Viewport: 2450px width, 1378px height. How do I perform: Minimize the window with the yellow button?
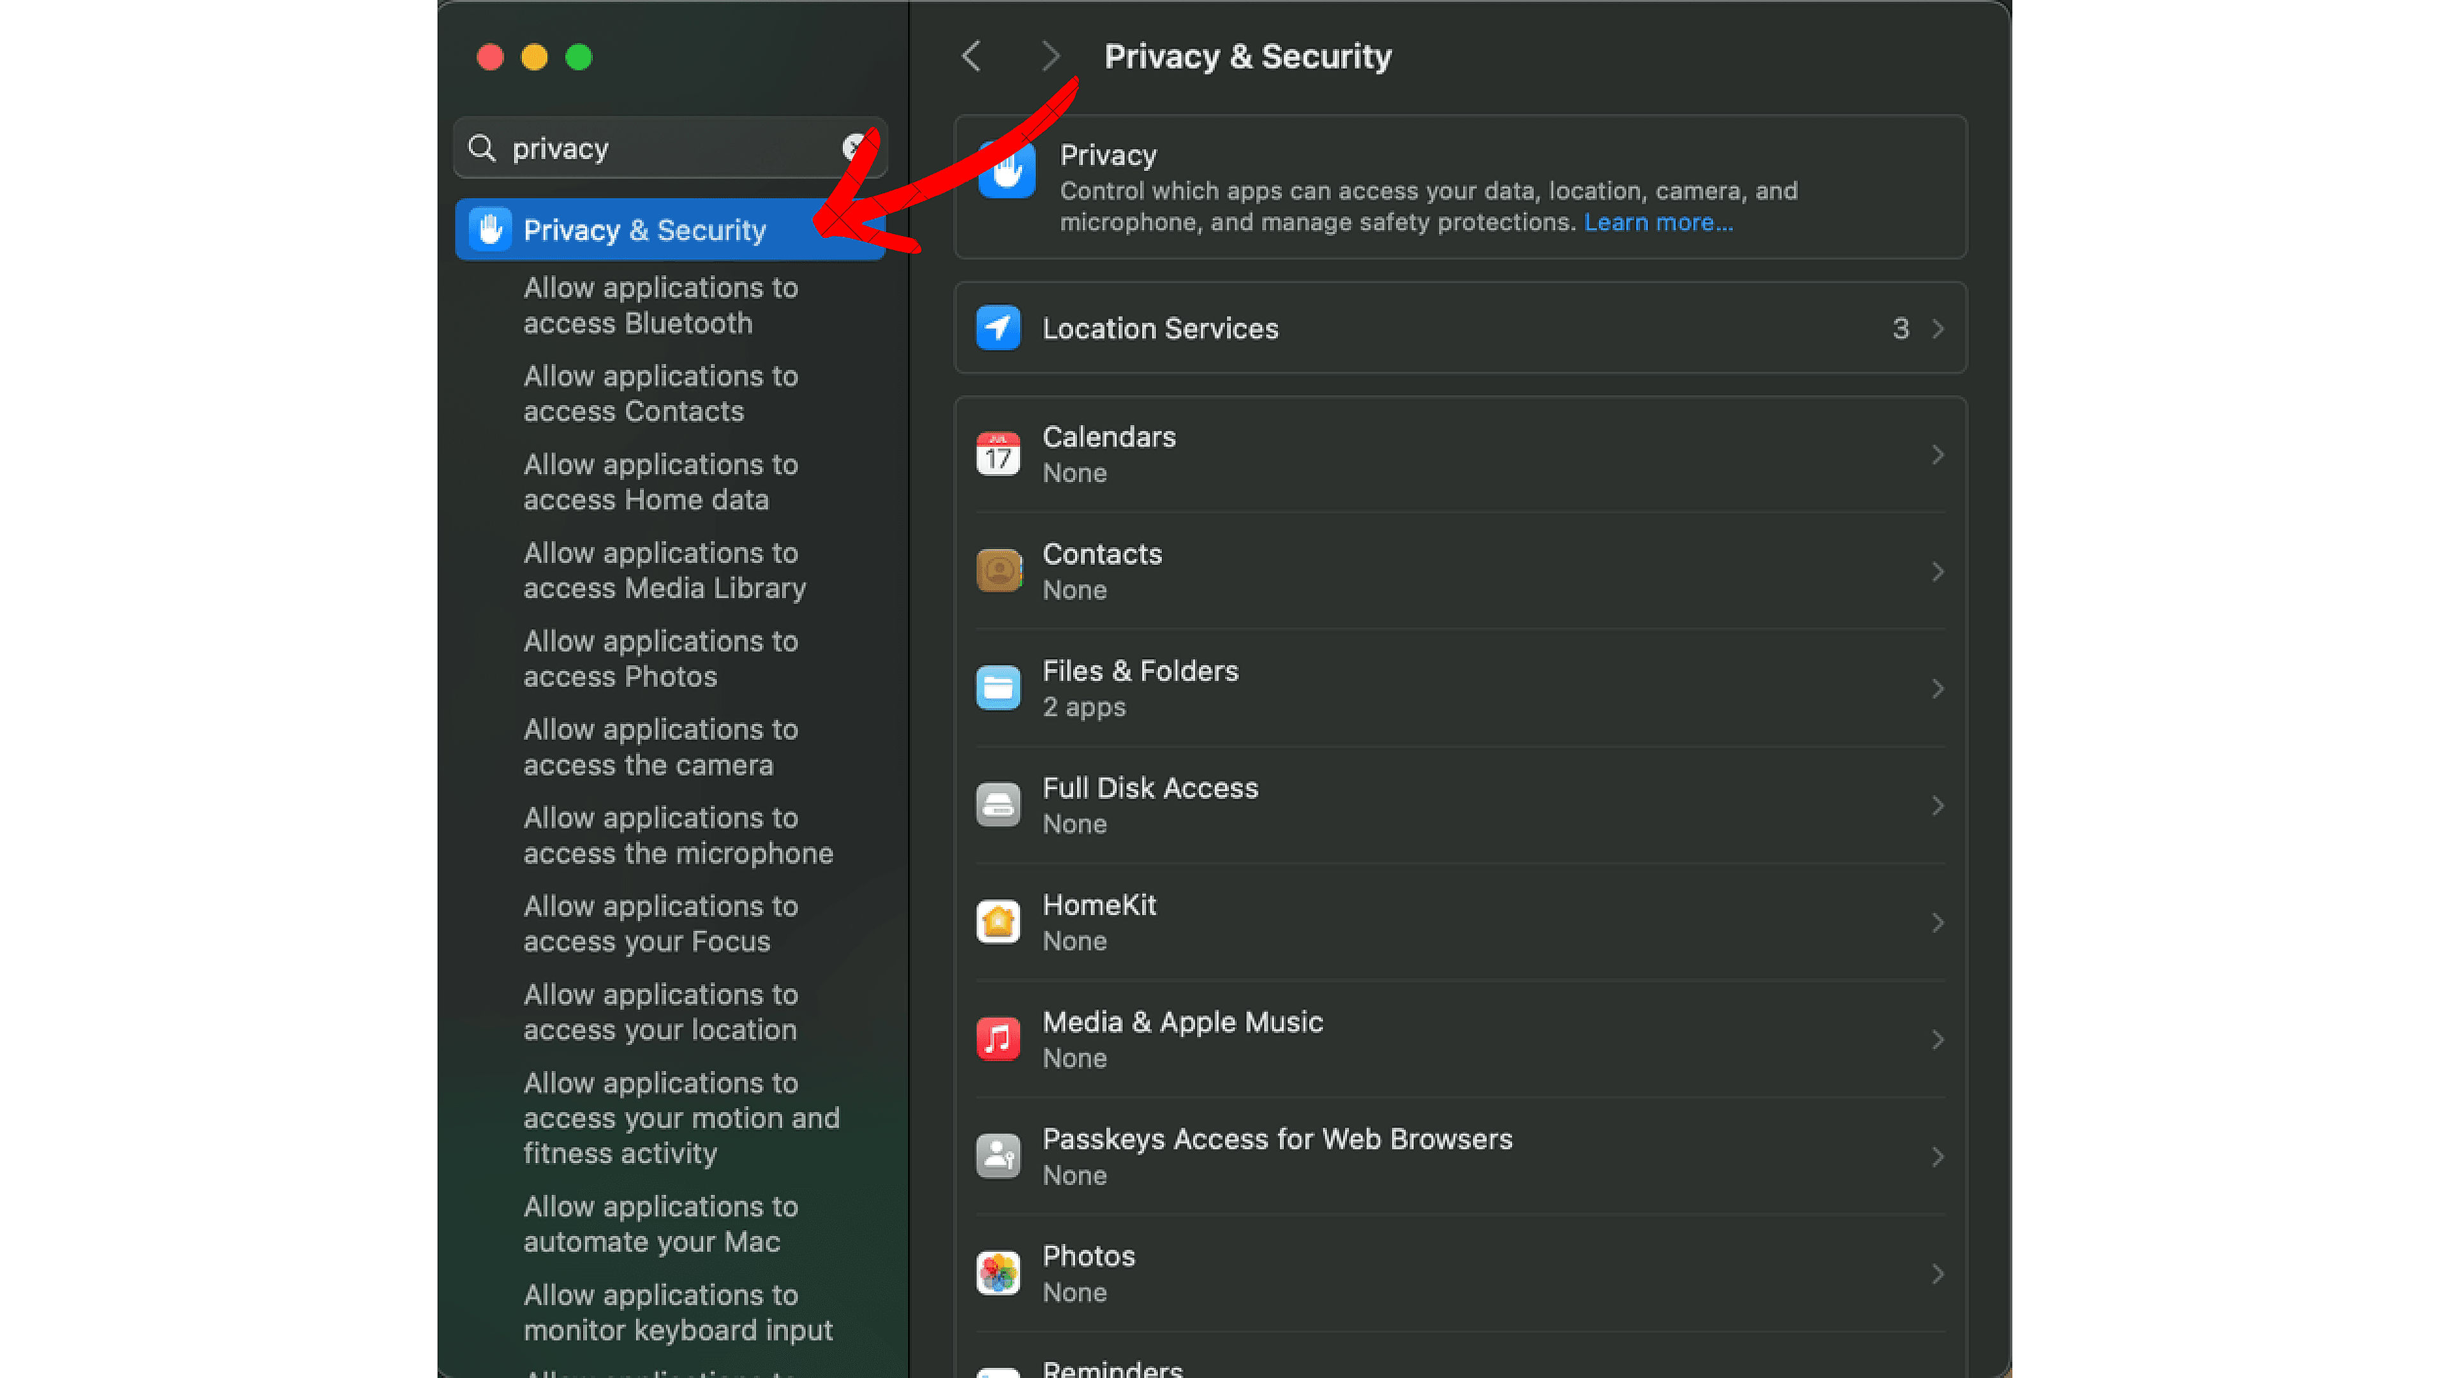(x=535, y=57)
